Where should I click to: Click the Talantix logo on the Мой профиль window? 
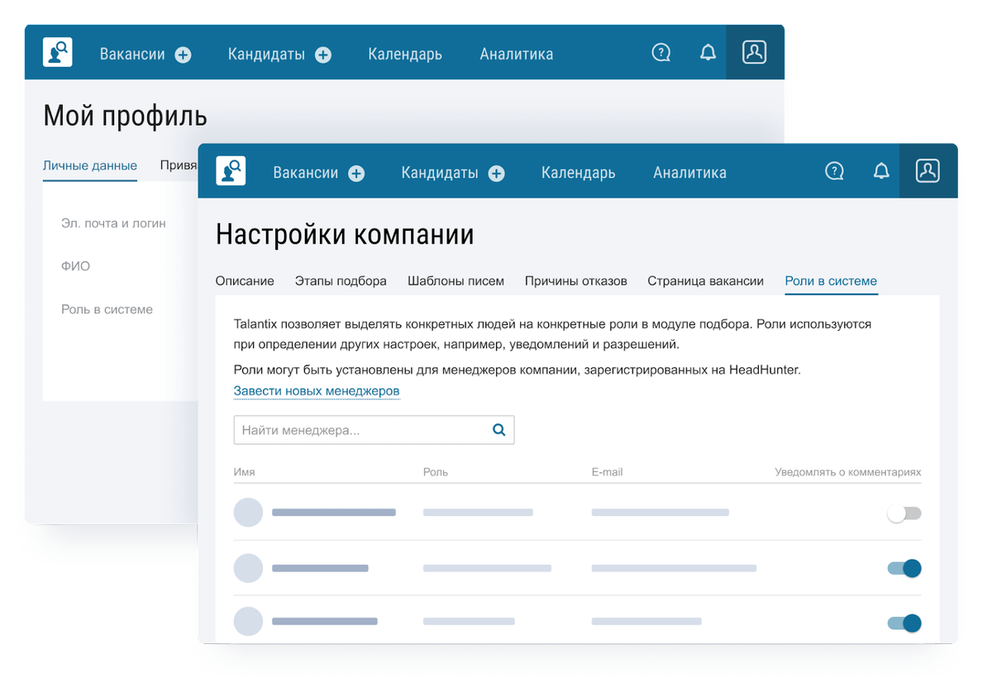coord(57,52)
